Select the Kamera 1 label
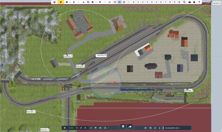This screenshot has width=222, height=132. [31, 112]
